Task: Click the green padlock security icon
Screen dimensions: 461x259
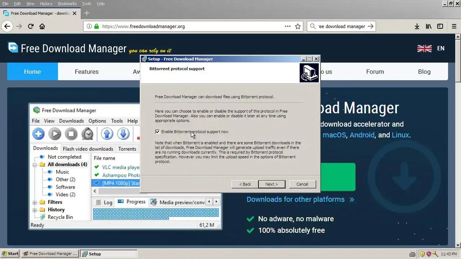Action: click(x=96, y=26)
